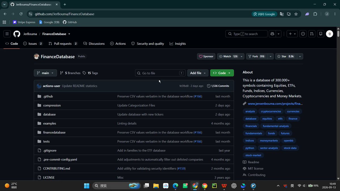This screenshot has width=340, height=191.
Task: Click the actions-user avatar icon
Action: [39, 86]
